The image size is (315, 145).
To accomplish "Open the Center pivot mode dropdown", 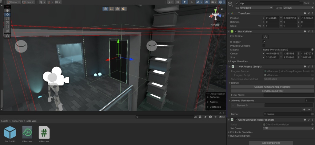I will [x=14, y=2].
